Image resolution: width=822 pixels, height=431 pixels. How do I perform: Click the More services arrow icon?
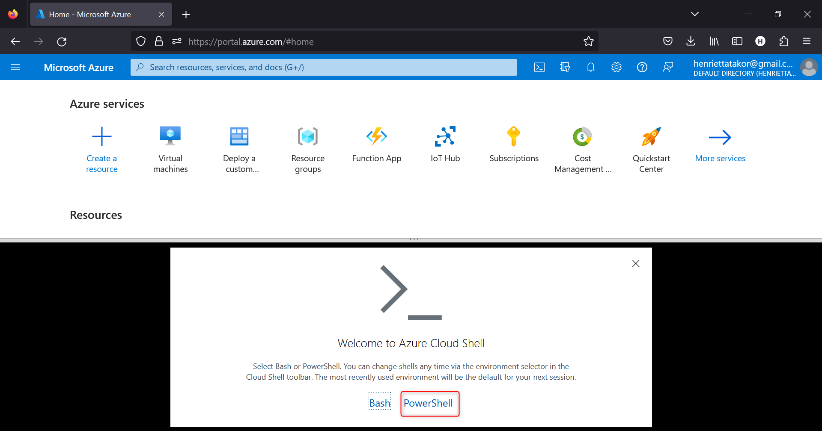[x=720, y=137]
